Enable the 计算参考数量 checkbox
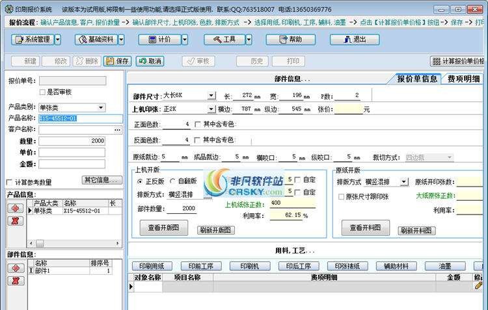This screenshot has height=310, width=488. click(x=9, y=182)
